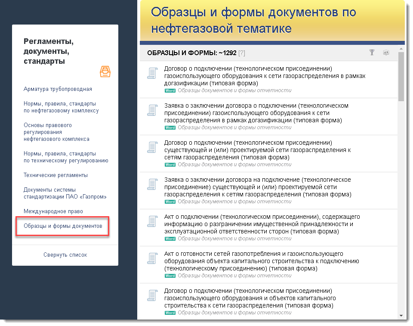Click document icon of 'Заявка… договора на подключение' row
This screenshot has height=326, width=413.
pos(152,184)
